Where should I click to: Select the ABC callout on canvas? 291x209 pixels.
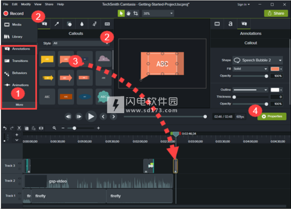tap(162, 64)
